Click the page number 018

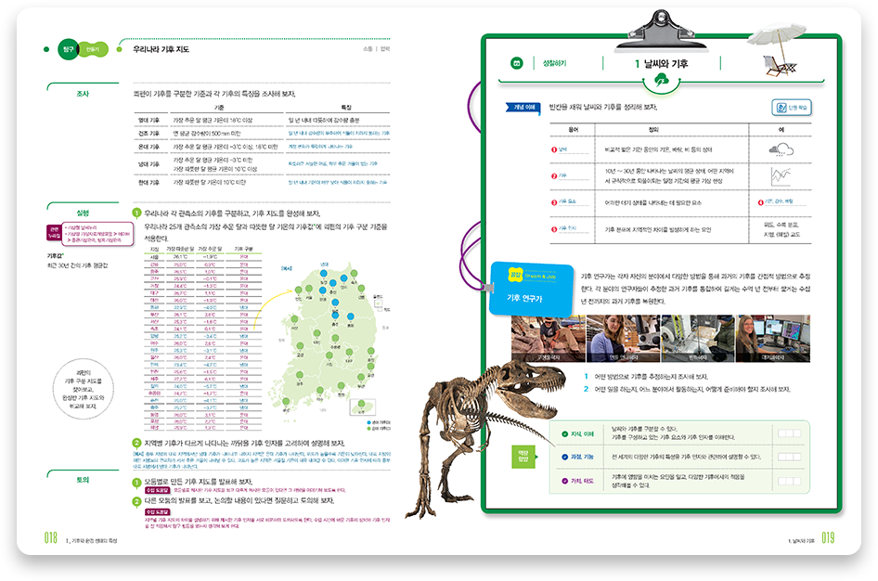coord(51,538)
